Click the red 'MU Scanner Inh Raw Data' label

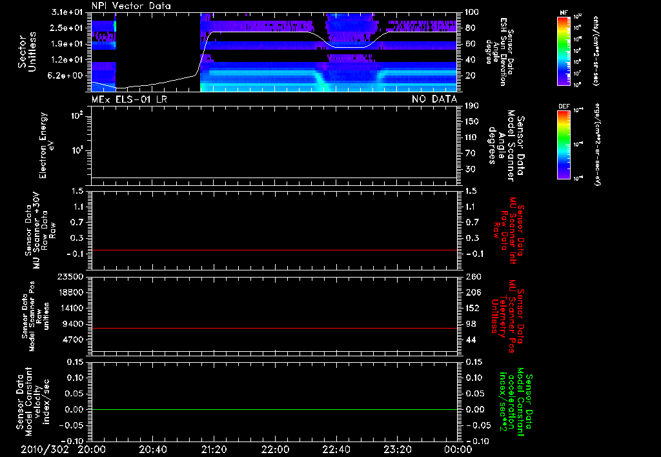[509, 230]
